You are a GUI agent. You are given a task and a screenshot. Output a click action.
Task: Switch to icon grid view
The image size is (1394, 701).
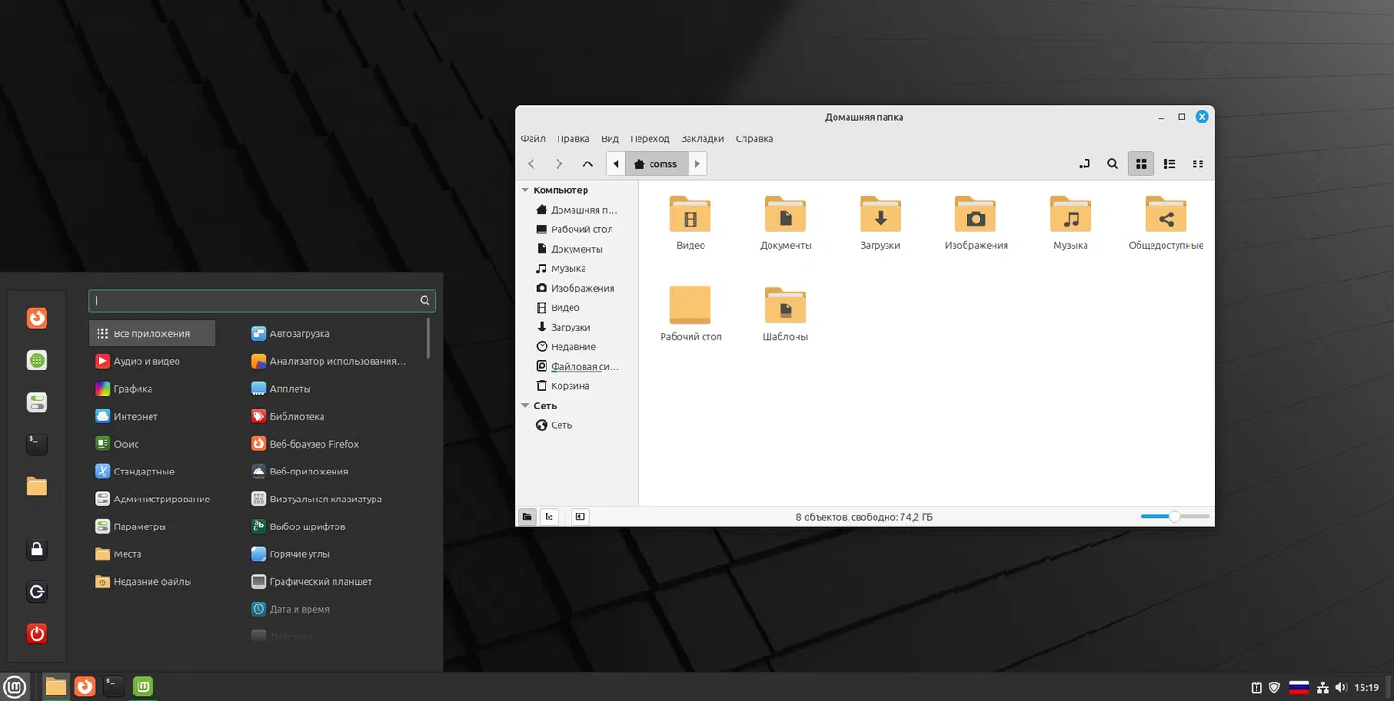coord(1141,164)
